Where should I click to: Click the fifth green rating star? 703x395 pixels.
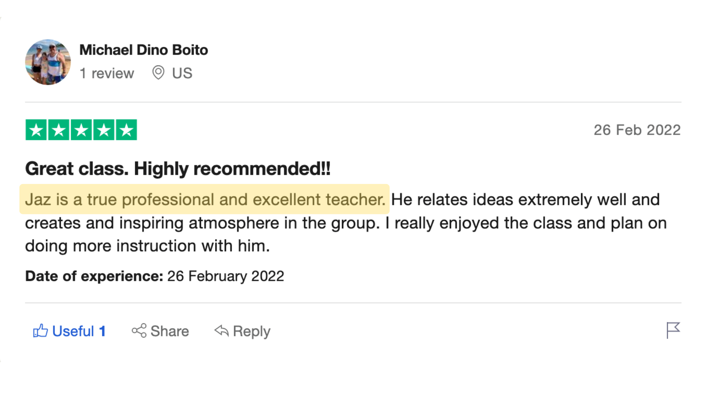click(126, 130)
